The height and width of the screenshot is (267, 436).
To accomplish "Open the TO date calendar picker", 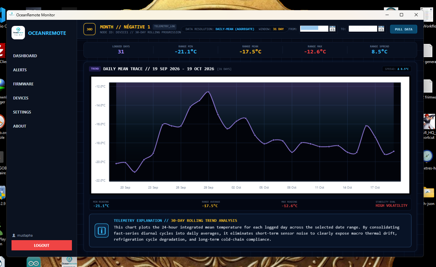I will point(381,29).
